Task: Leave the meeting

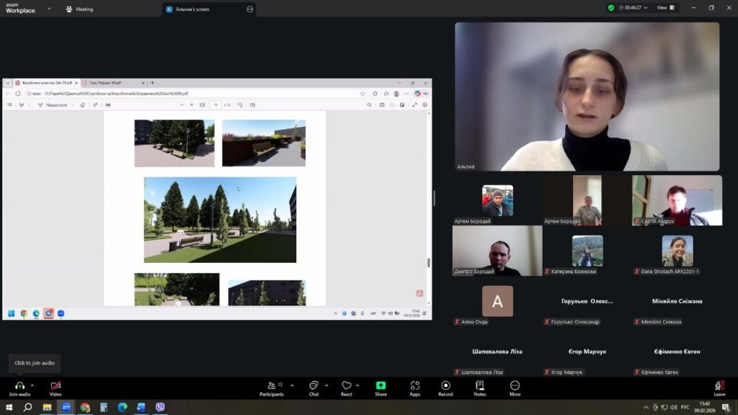Action: point(719,387)
